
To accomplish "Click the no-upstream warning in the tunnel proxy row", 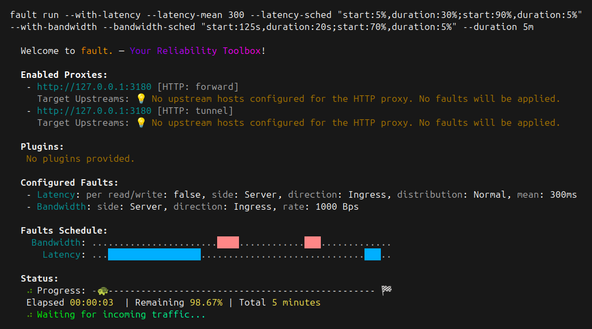I will (x=356, y=123).
